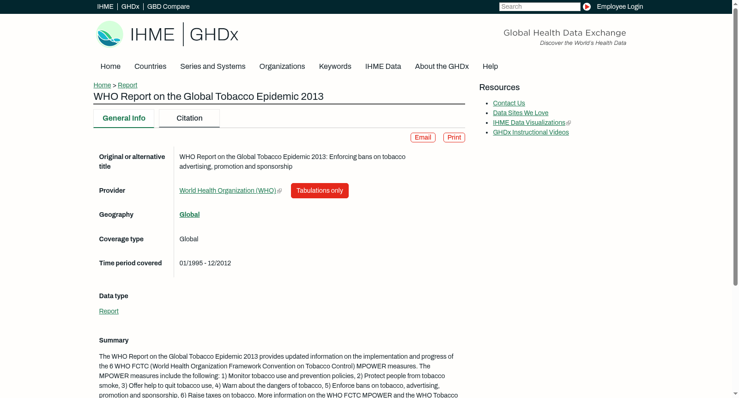Click the Provider label

[112, 190]
